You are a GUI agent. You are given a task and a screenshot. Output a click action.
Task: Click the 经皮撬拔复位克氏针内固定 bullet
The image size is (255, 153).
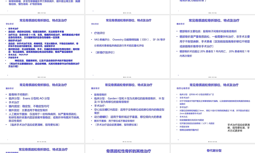click(x=192, y=120)
